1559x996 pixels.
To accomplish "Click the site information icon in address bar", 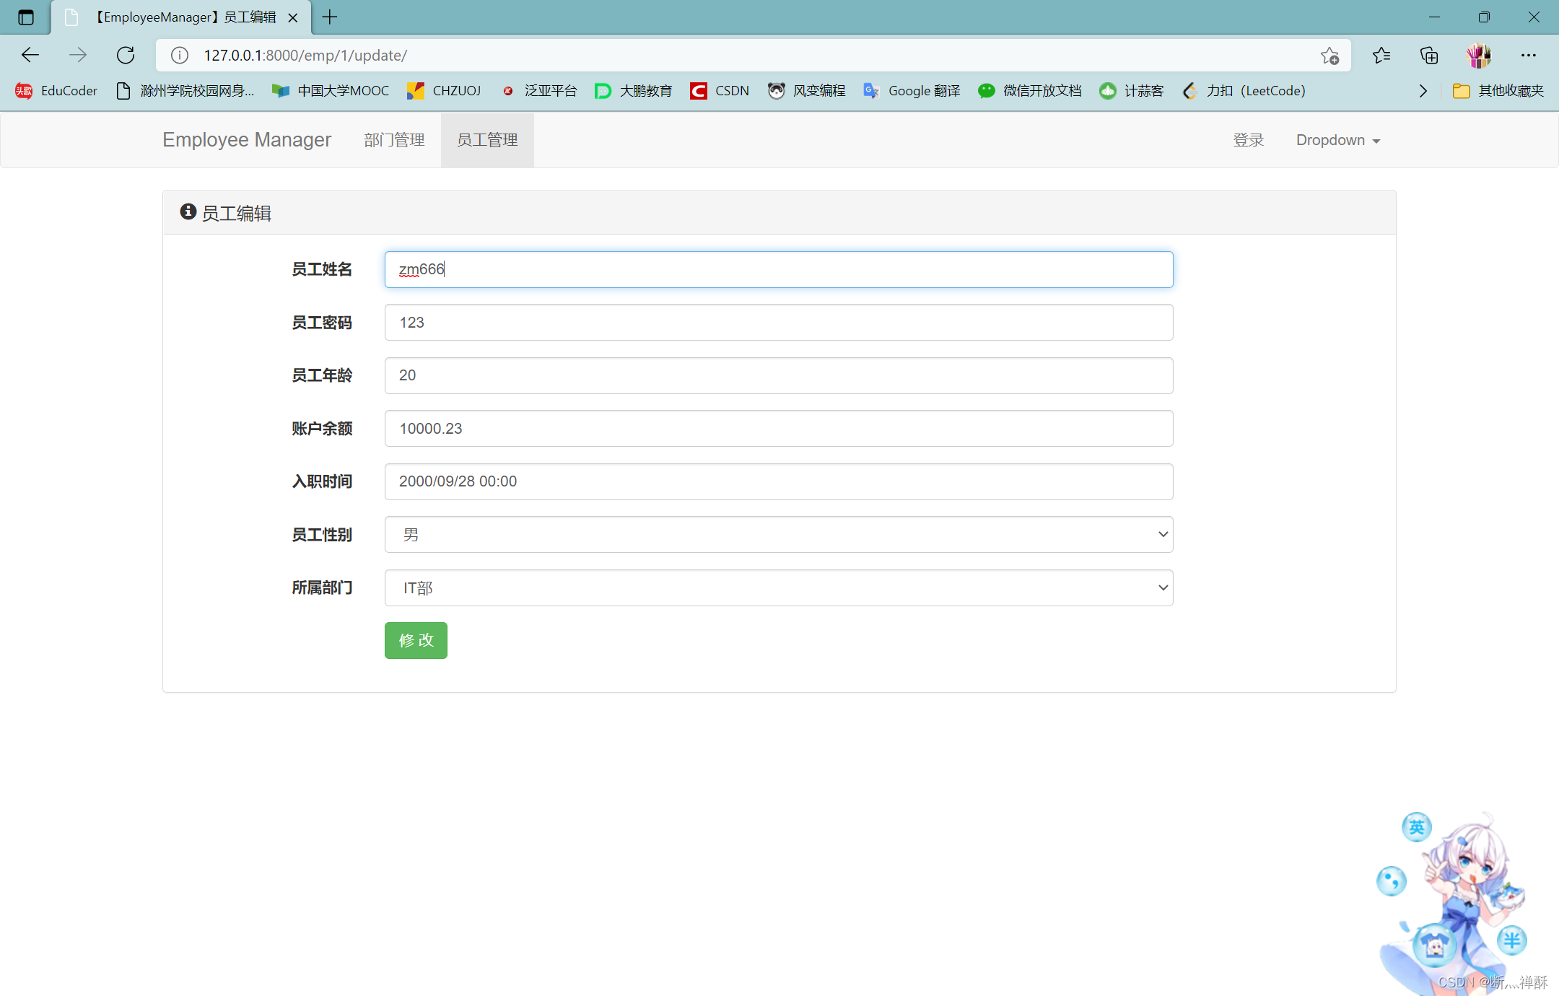I will (180, 56).
